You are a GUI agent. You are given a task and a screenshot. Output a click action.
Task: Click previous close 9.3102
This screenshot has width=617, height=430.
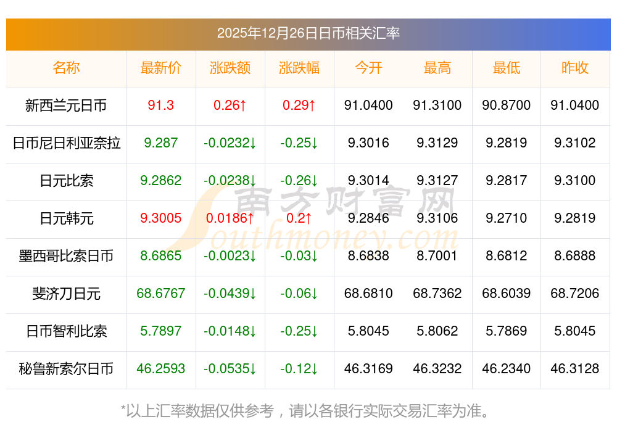(x=575, y=143)
